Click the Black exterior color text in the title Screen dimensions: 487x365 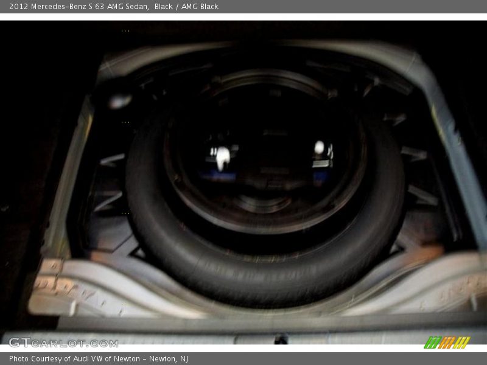click(x=164, y=7)
